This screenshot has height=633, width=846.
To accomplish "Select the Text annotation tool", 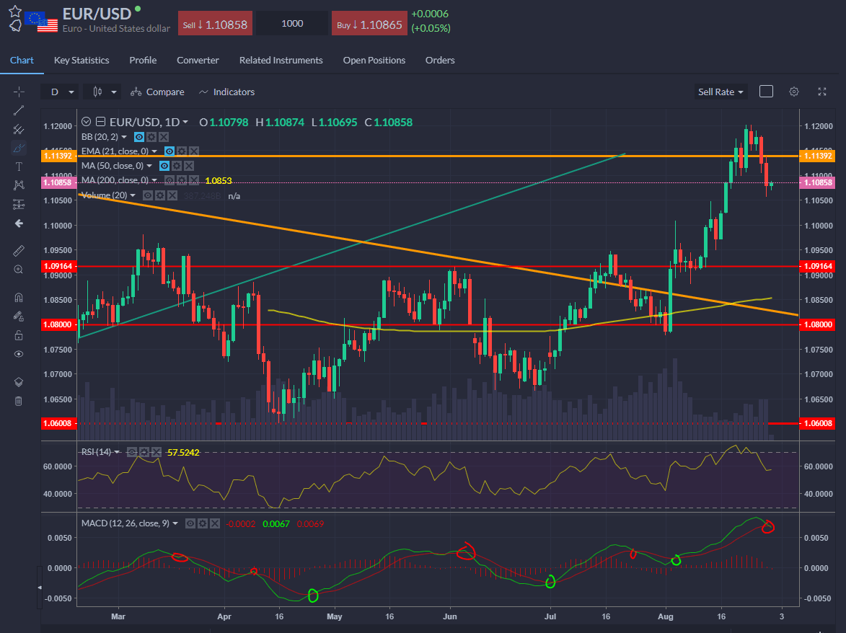I will (19, 167).
